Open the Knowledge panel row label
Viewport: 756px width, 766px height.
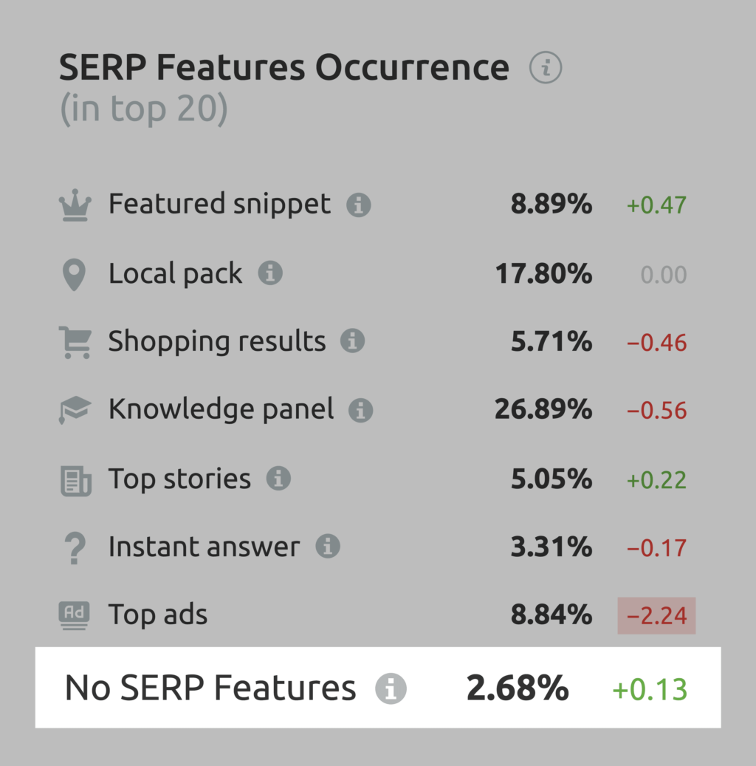pos(221,409)
